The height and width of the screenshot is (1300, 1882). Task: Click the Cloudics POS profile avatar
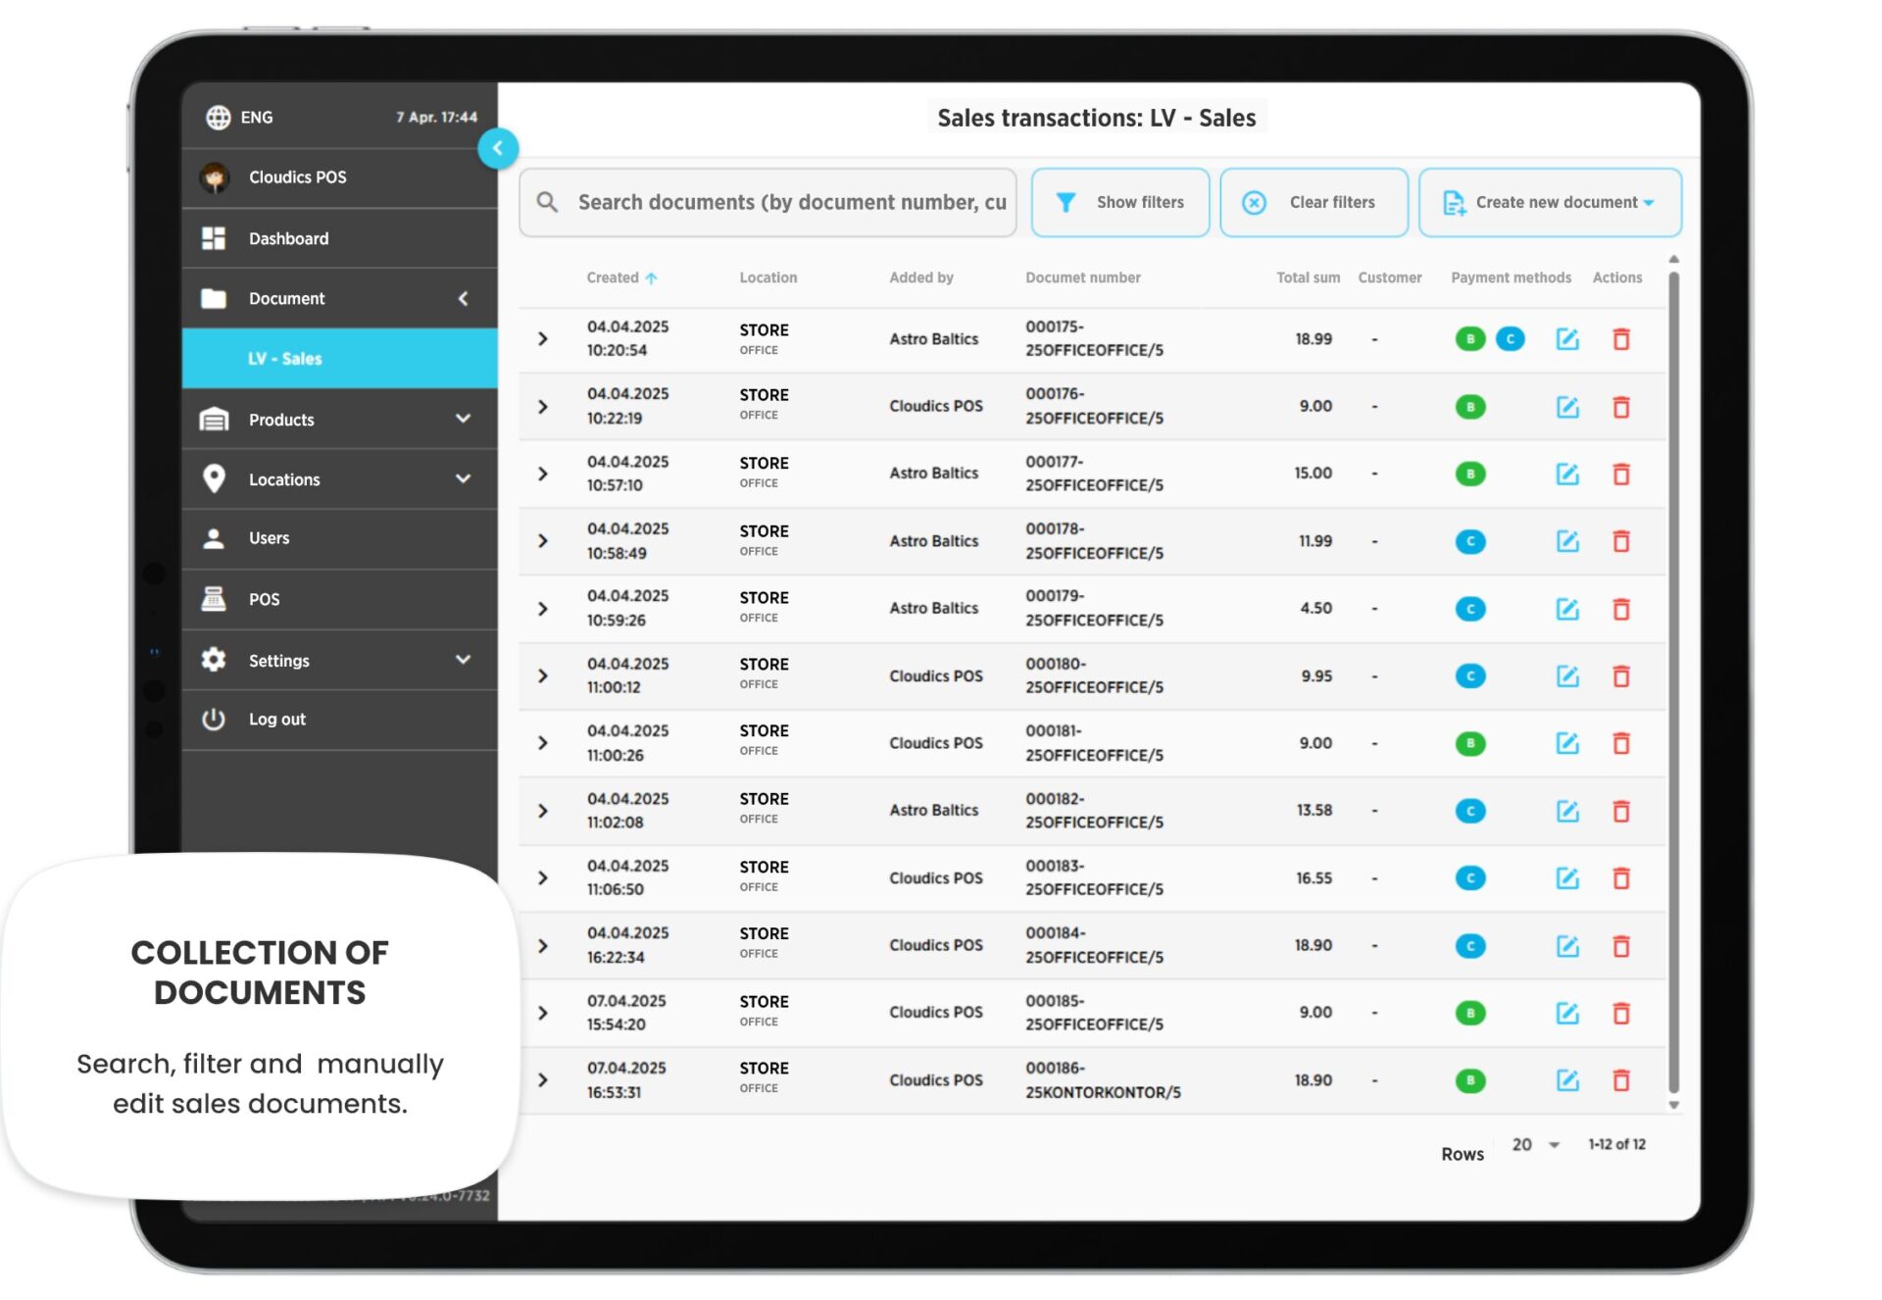click(x=215, y=177)
